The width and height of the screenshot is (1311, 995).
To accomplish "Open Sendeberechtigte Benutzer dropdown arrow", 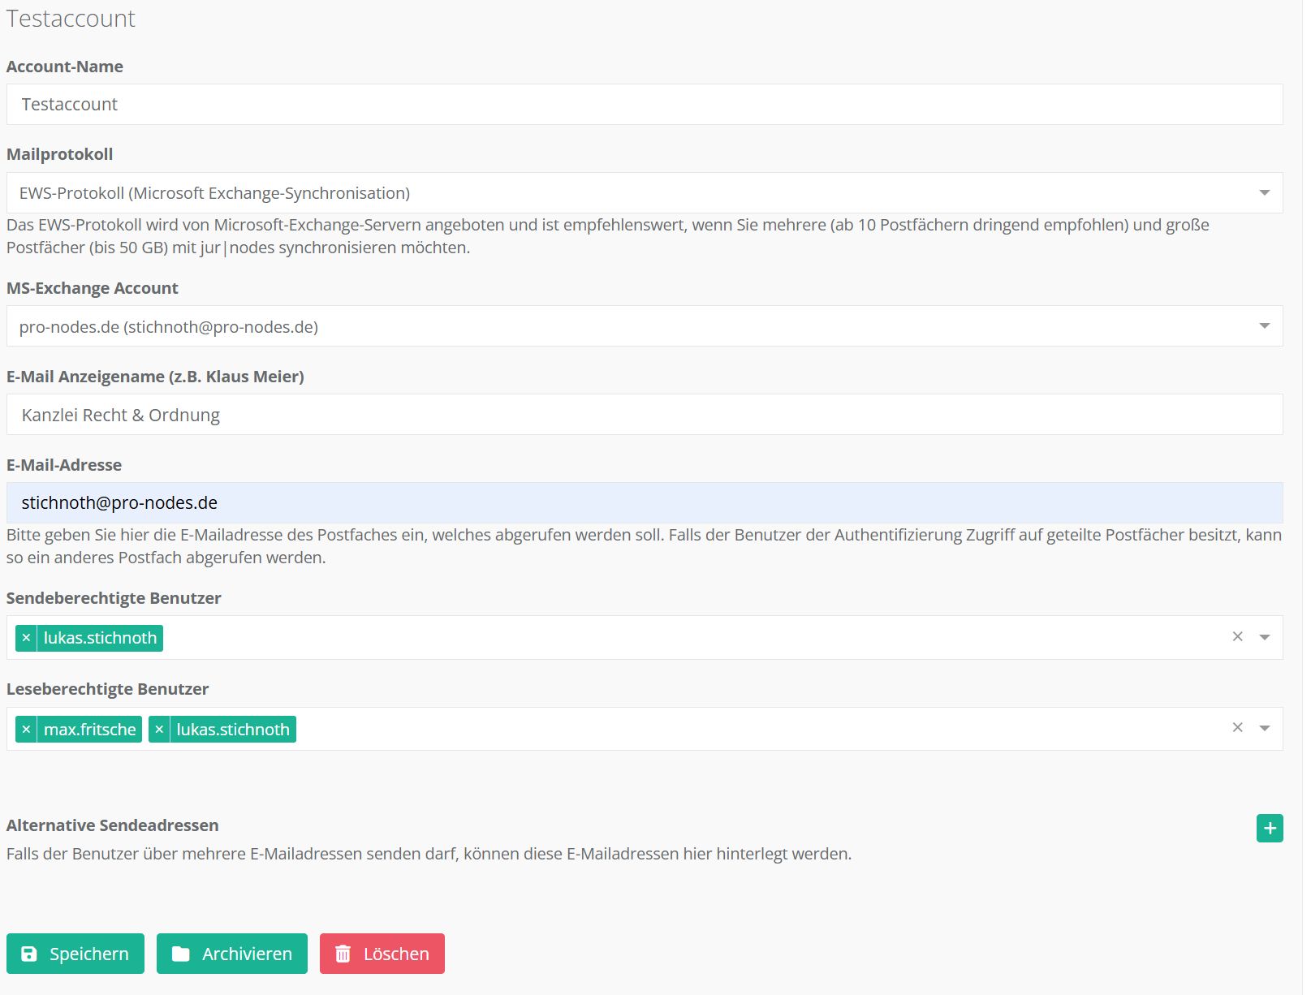I will (1264, 638).
